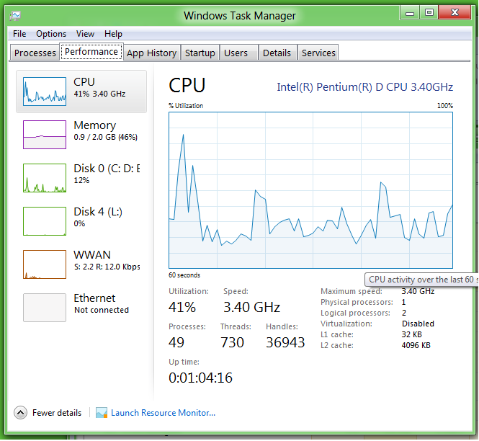The width and height of the screenshot is (479, 441).
Task: Click the % Utilization graph label
Action: click(186, 106)
